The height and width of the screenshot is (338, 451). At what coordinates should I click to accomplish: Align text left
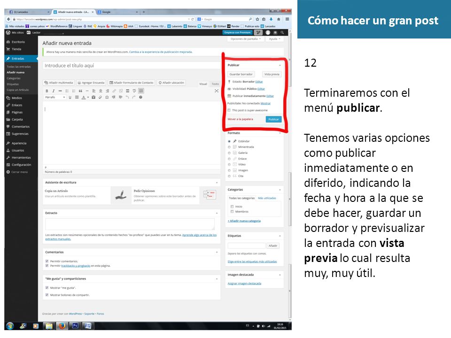(x=94, y=91)
